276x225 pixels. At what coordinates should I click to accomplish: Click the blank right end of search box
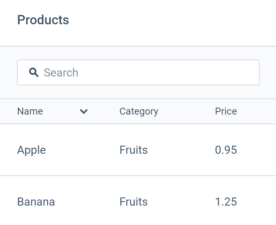[x=243, y=73]
